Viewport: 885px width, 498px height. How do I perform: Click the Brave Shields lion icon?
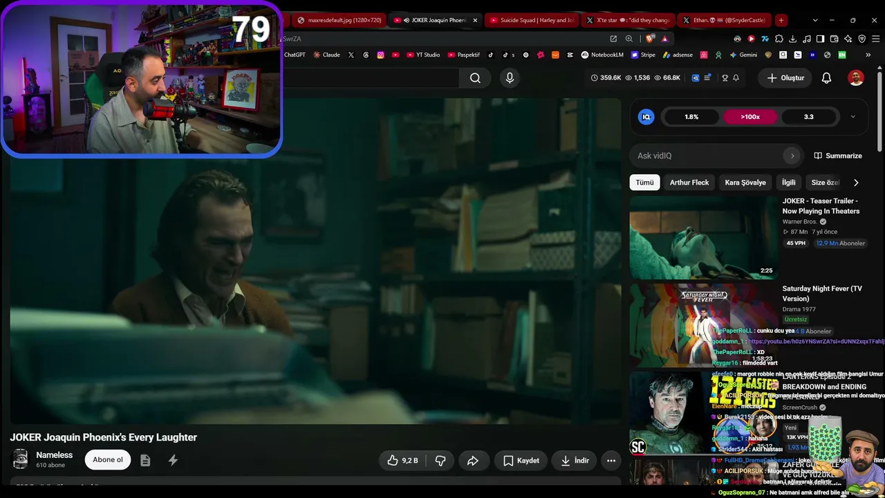click(649, 39)
